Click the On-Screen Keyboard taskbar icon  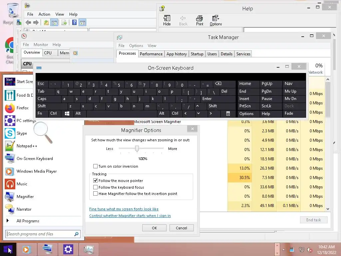(47, 249)
